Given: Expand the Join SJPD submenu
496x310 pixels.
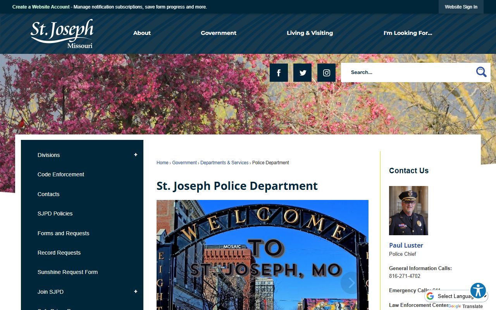Looking at the screenshot, I should (136, 292).
